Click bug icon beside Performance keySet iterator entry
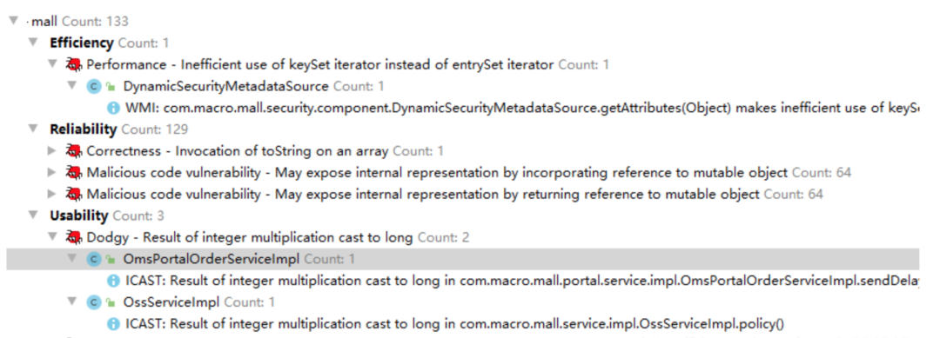Viewport: 940px width, 338px height. (74, 64)
